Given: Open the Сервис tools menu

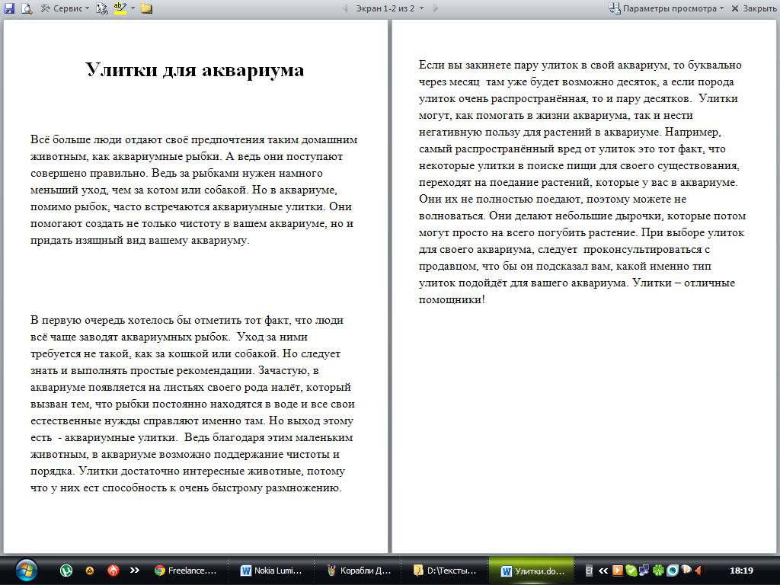Looking at the screenshot, I should tap(66, 8).
